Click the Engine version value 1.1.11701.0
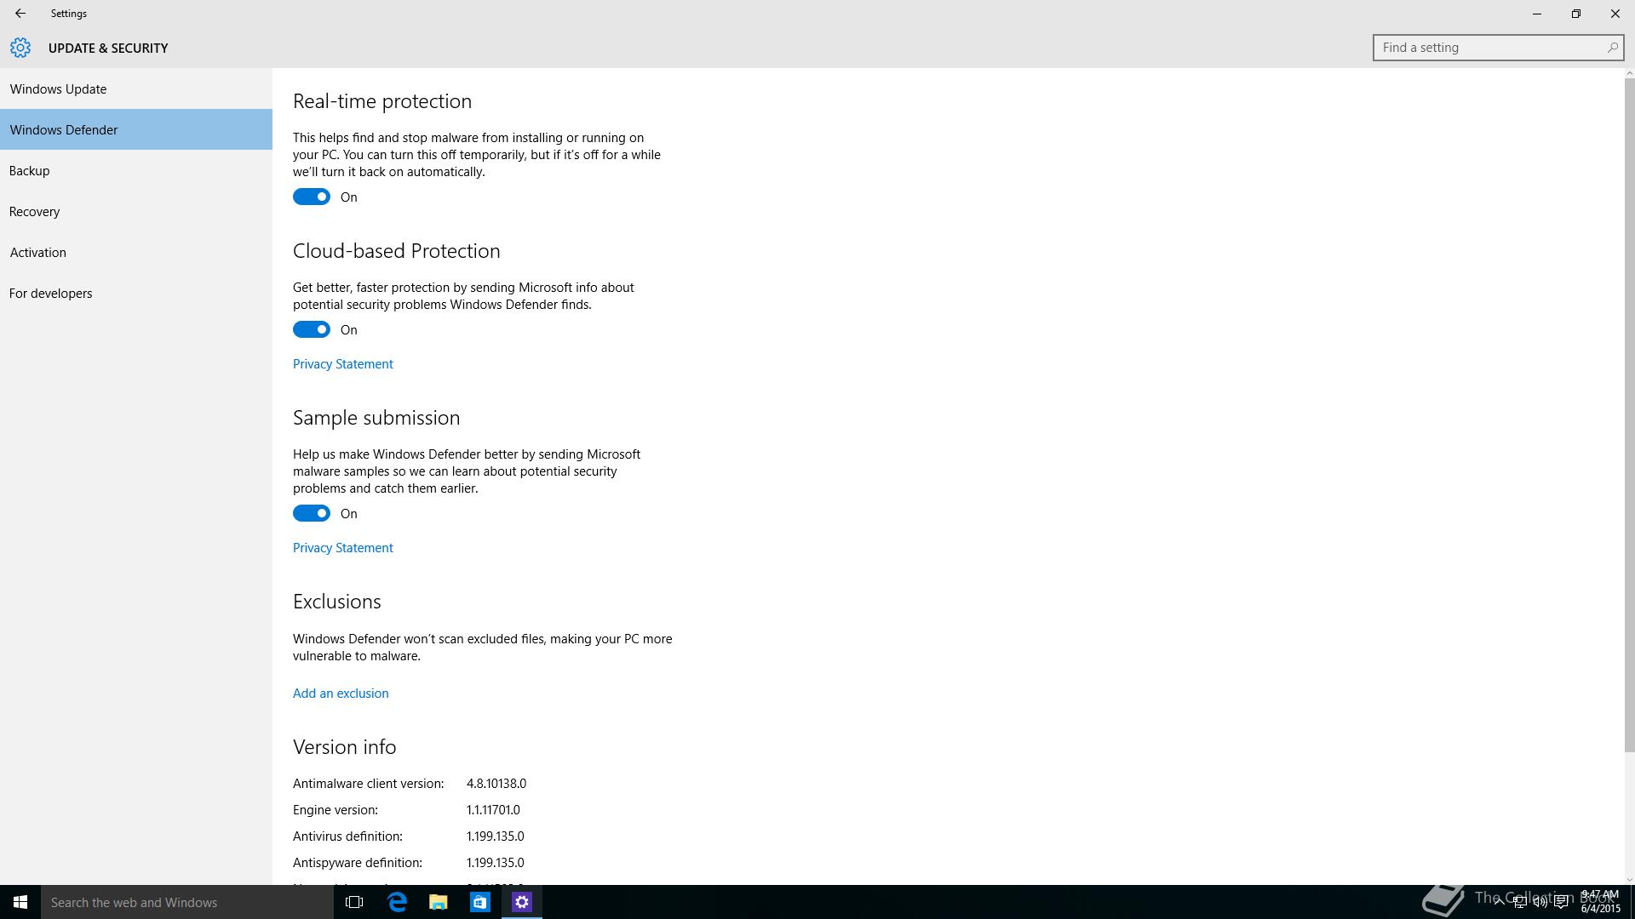This screenshot has width=1635, height=919. click(x=493, y=810)
